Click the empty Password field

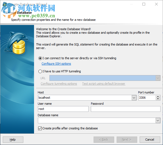[x=126, y=109]
